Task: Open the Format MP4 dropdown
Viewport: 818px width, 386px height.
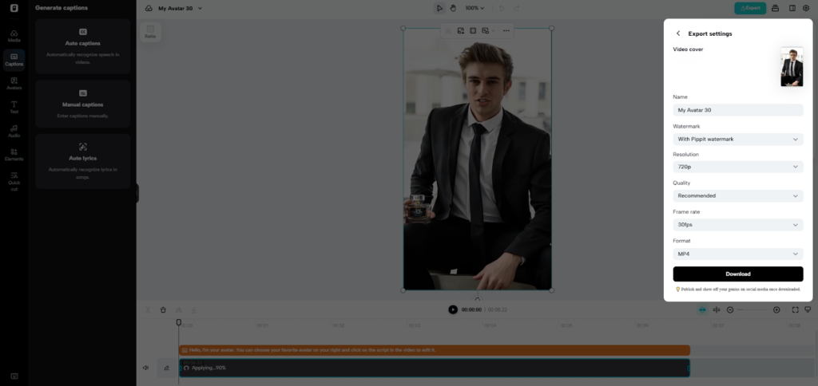Action: tap(737, 254)
